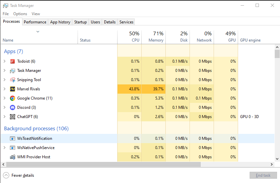Expand the Google Chrome process group
Image resolution: width=280 pixels, height=183 pixels.
coord(5,98)
